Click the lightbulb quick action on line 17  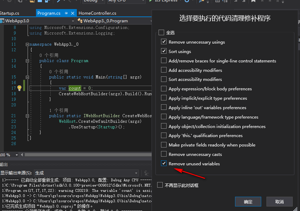click(19, 88)
